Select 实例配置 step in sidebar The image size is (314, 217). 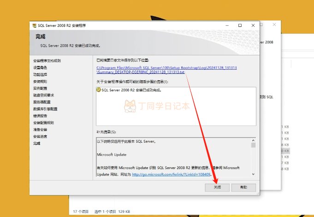click(40, 88)
